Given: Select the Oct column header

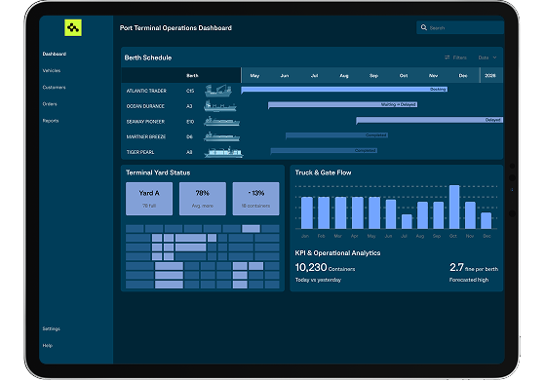Looking at the screenshot, I should (x=404, y=75).
